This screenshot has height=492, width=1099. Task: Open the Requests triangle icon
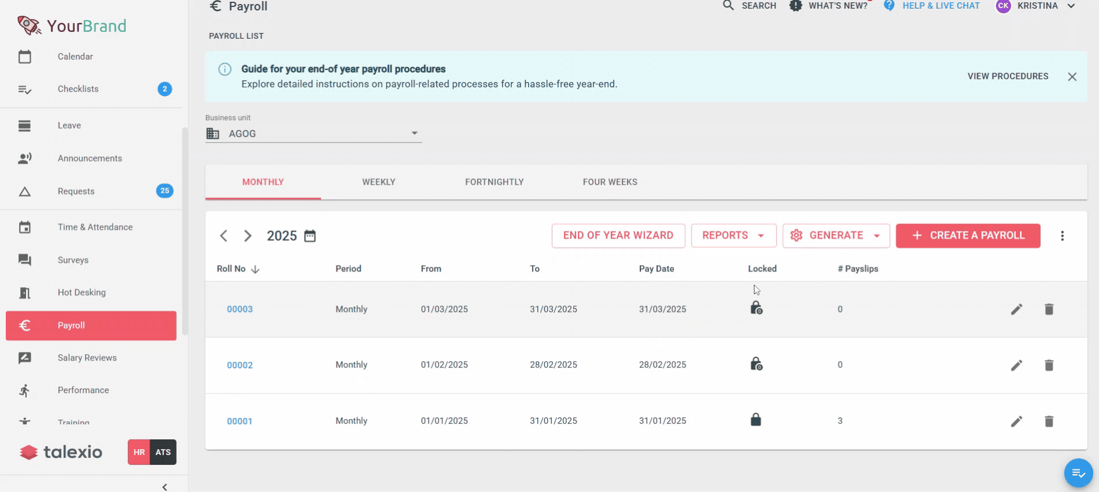point(24,192)
